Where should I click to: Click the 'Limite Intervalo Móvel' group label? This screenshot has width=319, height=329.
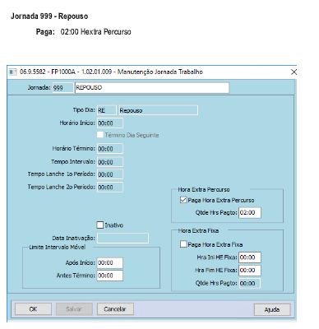coord(58,247)
